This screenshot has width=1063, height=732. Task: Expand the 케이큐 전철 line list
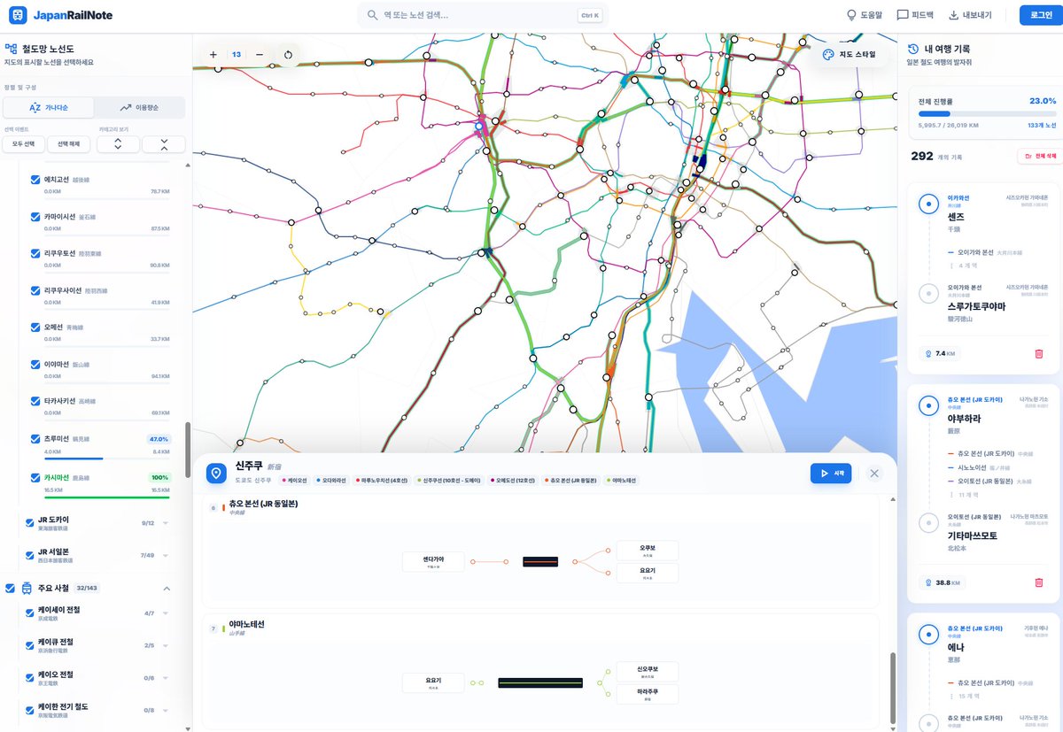pos(165,645)
